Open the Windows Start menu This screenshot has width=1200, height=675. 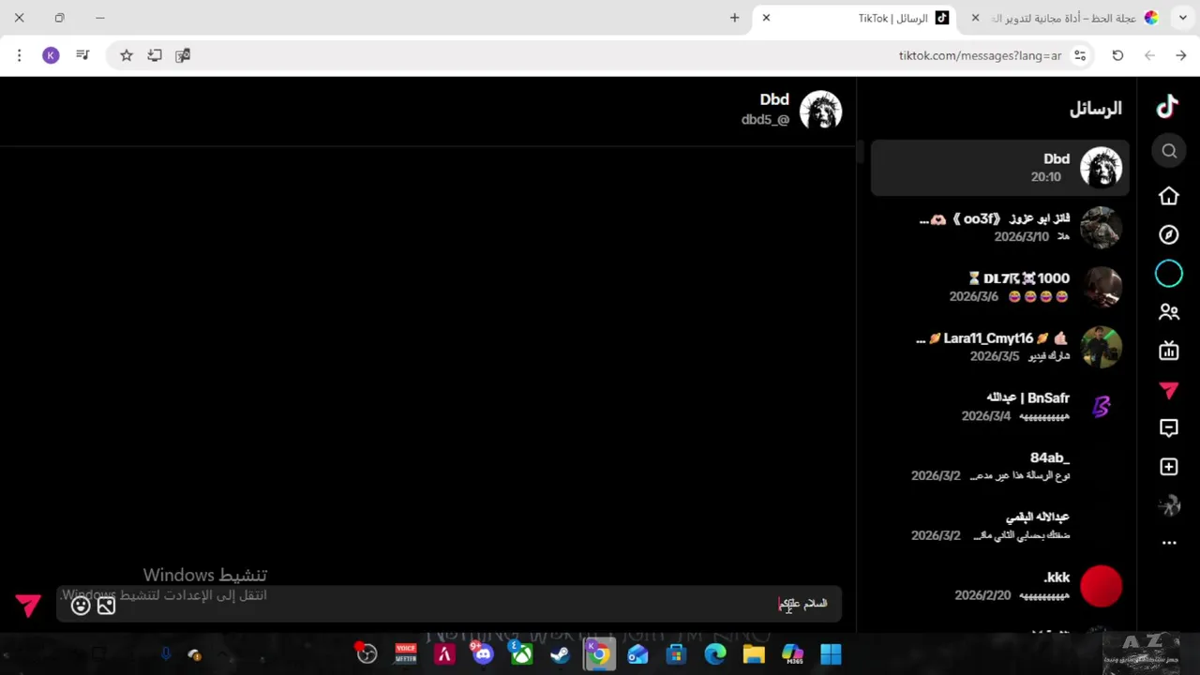tap(831, 654)
